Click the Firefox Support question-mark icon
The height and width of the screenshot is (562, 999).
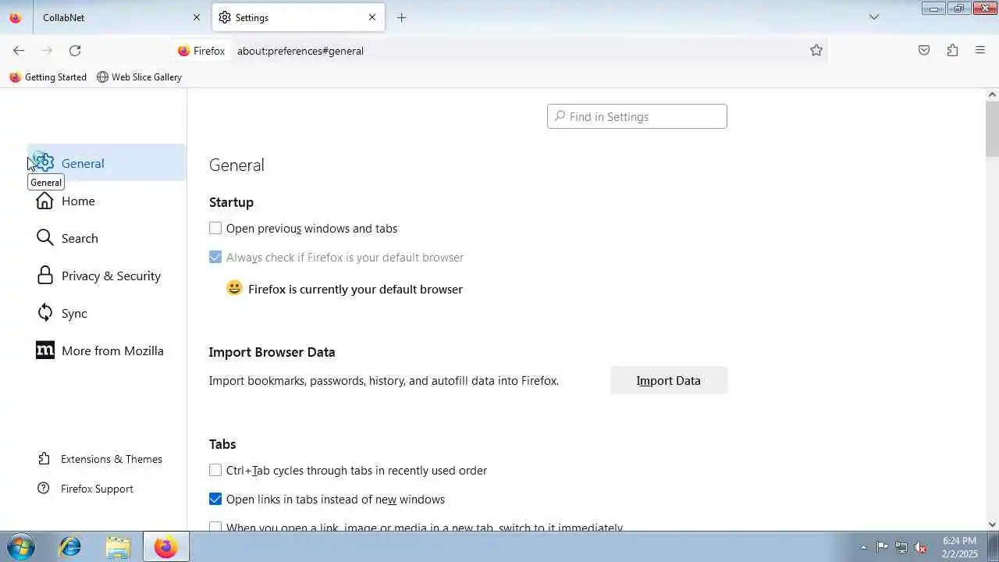point(44,489)
